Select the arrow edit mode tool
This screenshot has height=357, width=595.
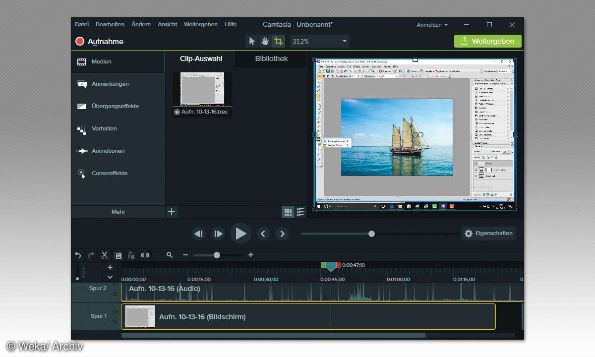(x=252, y=41)
